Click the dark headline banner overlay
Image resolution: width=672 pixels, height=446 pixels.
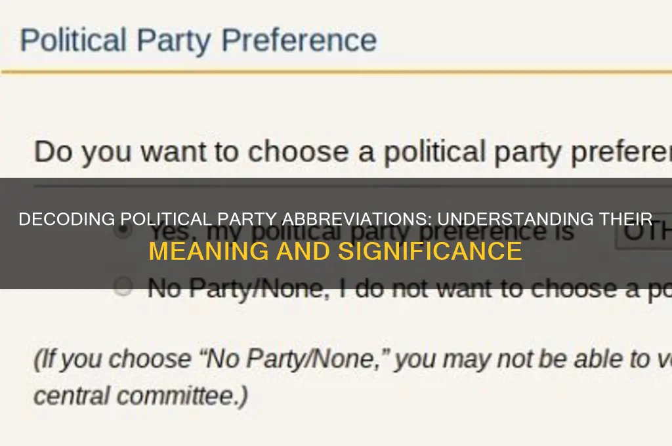click(x=336, y=233)
